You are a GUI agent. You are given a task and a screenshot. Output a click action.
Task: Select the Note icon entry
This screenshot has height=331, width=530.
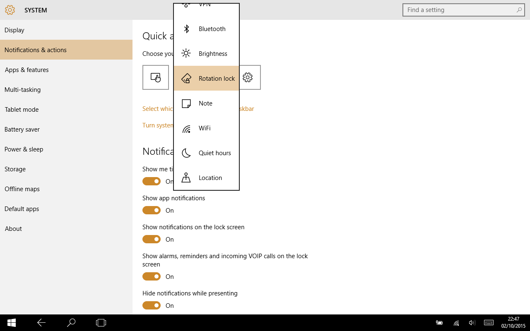(186, 103)
